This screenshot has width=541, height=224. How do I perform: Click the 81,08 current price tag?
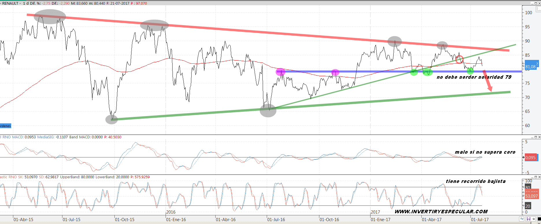pyautogui.click(x=530, y=67)
